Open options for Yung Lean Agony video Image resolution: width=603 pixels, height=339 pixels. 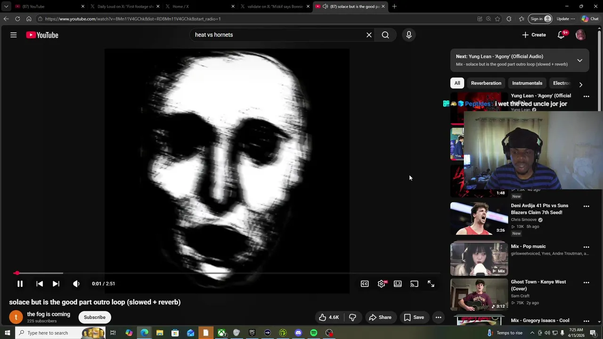pyautogui.click(x=586, y=96)
